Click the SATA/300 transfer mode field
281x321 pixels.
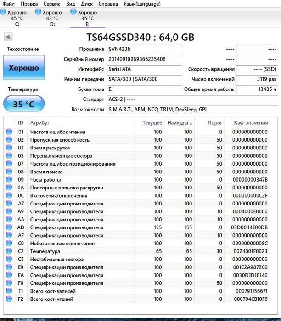click(x=144, y=79)
